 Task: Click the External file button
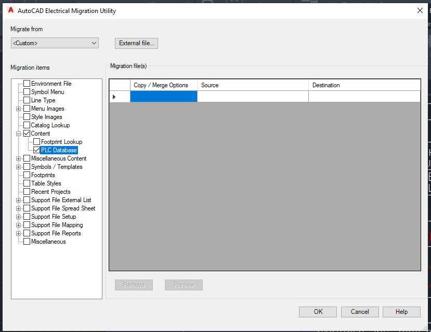(x=136, y=43)
